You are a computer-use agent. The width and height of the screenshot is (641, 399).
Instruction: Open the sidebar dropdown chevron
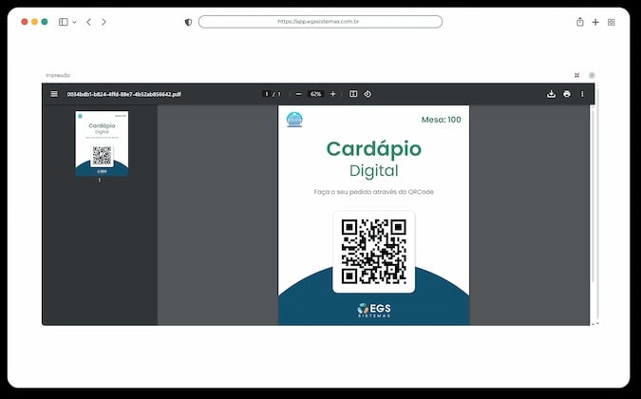point(74,22)
